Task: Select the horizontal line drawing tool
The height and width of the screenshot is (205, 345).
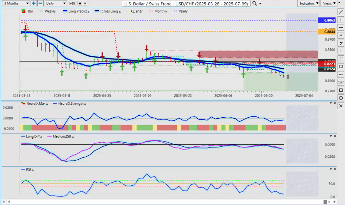Action: pos(341,27)
